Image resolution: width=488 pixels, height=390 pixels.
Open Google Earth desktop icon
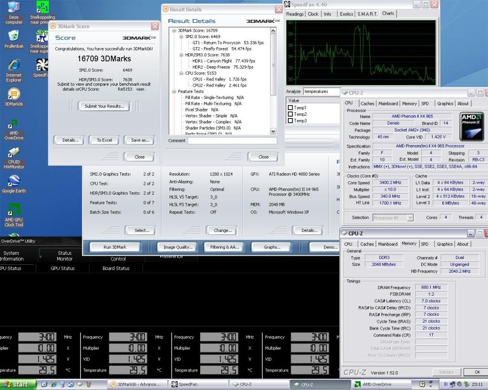coord(14,181)
